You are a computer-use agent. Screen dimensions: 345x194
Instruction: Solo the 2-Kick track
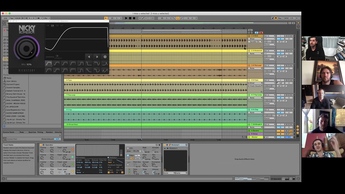287,36
